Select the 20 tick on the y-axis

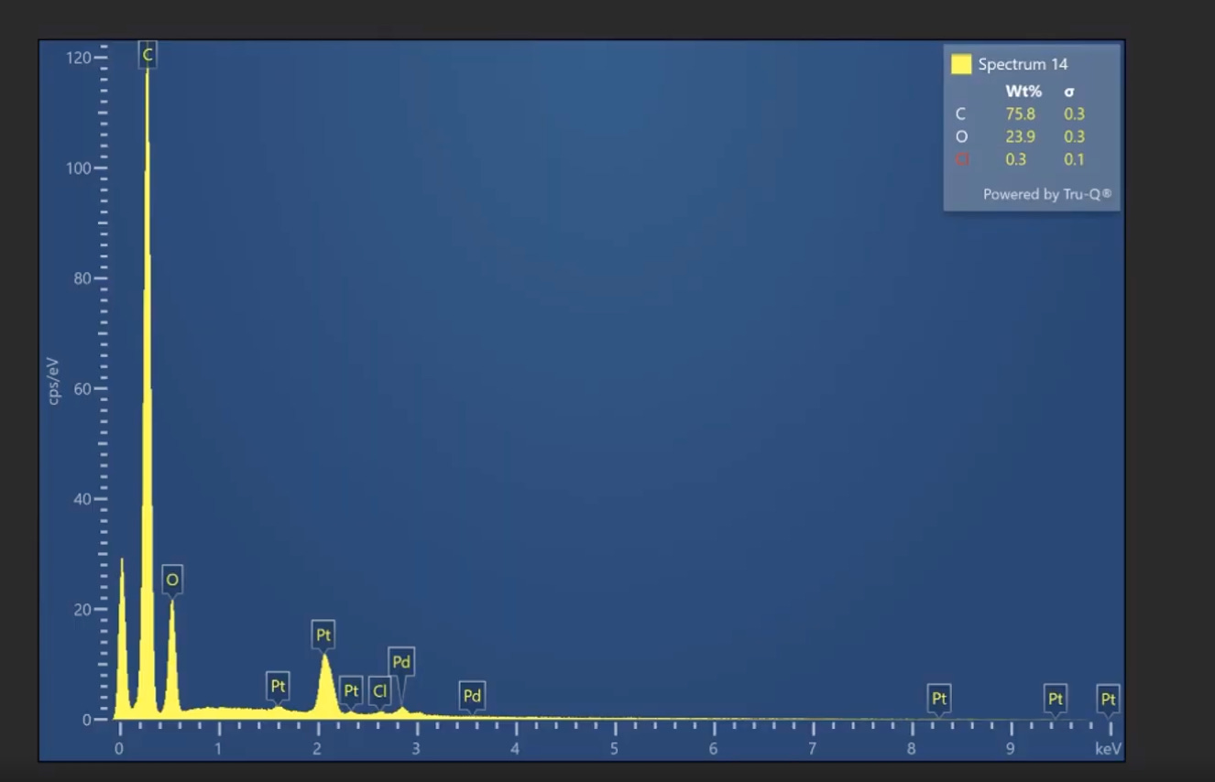(x=82, y=610)
